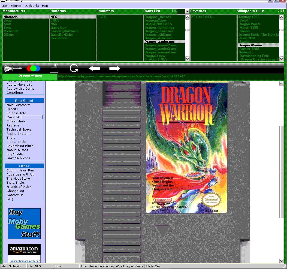Click the amazon.com ad banner
This screenshot has height=269, width=287.
[x=24, y=250]
